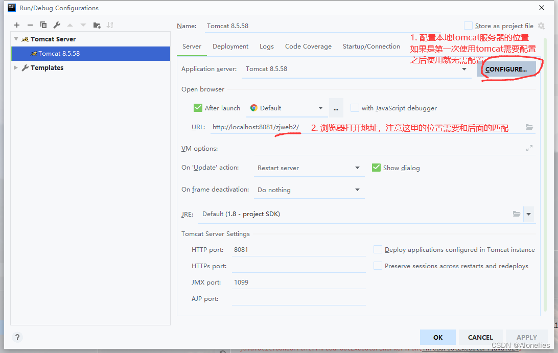Focus the JMX port field with 1099
The width and height of the screenshot is (558, 353).
(x=298, y=283)
